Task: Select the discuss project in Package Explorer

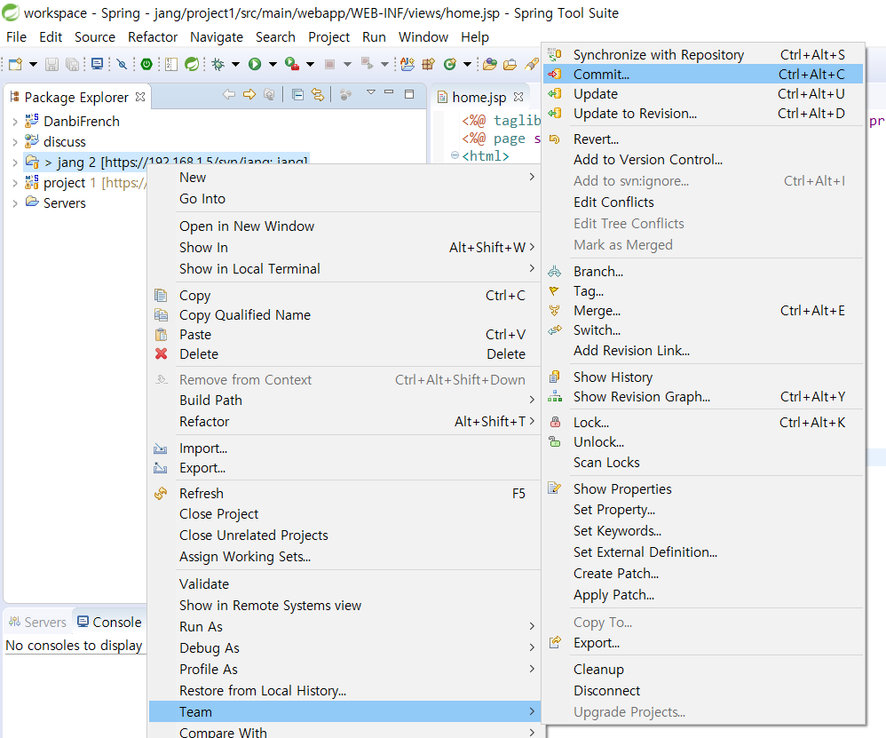Action: click(55, 142)
